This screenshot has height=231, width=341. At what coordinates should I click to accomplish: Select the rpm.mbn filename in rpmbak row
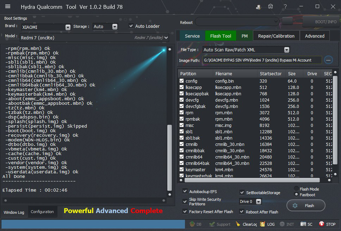pos(224,119)
